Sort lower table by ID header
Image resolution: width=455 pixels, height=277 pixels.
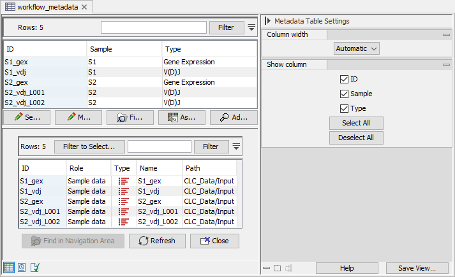click(x=42, y=168)
